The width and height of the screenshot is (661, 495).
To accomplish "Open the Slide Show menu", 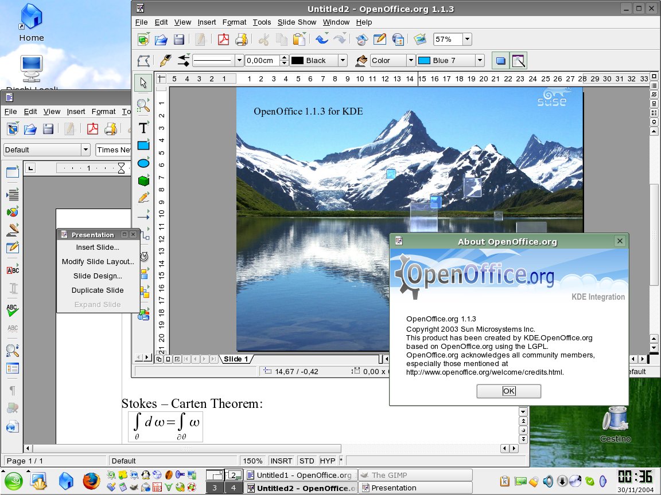I will (x=297, y=22).
